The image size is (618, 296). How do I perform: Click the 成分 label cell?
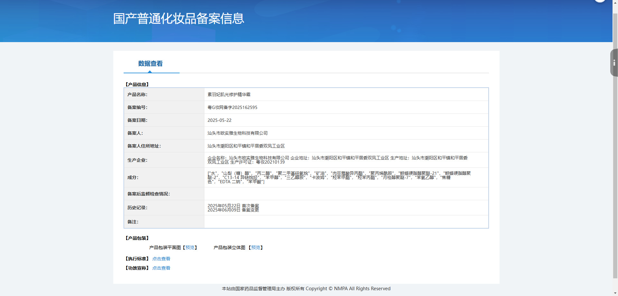click(x=164, y=177)
